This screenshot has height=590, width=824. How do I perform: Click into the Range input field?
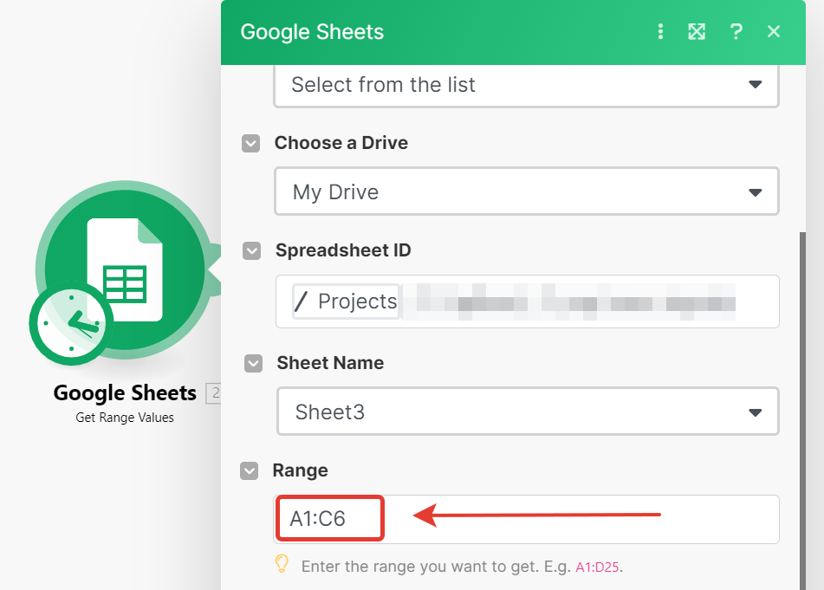tap(572, 519)
